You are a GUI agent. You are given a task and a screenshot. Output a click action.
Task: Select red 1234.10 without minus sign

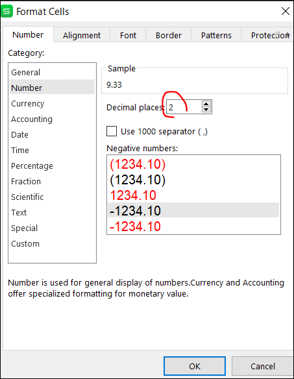pyautogui.click(x=193, y=195)
